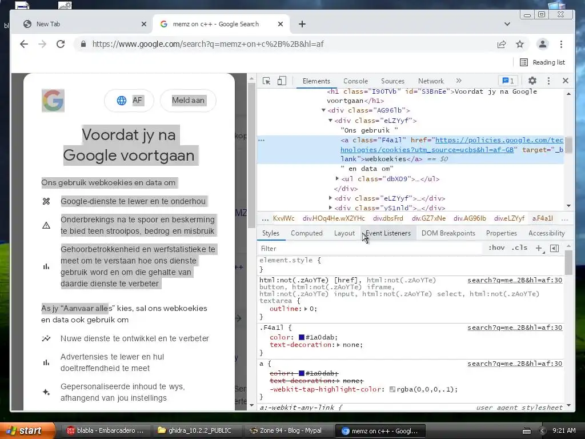This screenshot has width=585, height=439.
Task: Click the browser back arrow
Action: coord(24,44)
